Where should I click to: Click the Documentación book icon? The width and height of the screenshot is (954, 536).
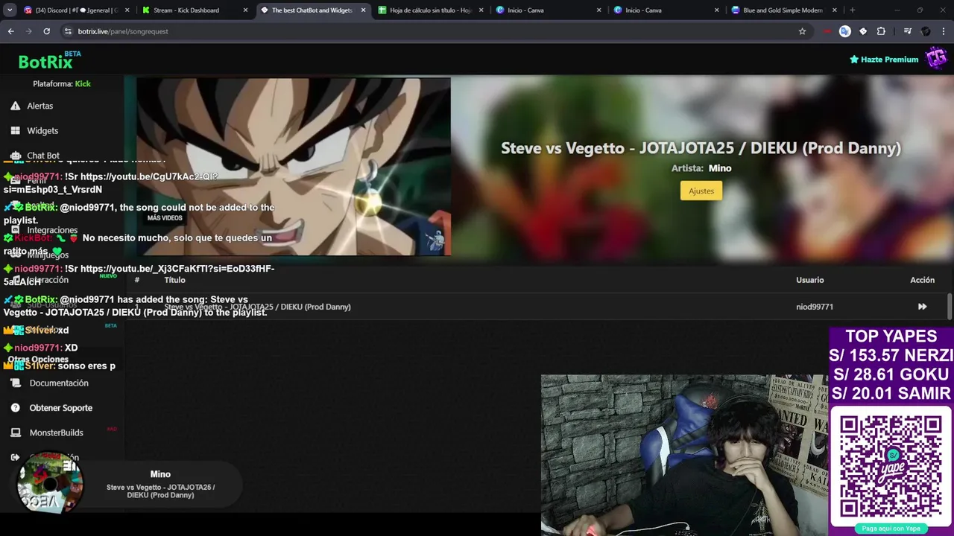coord(15,383)
